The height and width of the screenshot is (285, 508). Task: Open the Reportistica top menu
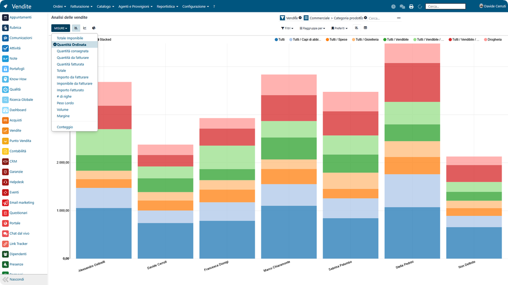167,6
